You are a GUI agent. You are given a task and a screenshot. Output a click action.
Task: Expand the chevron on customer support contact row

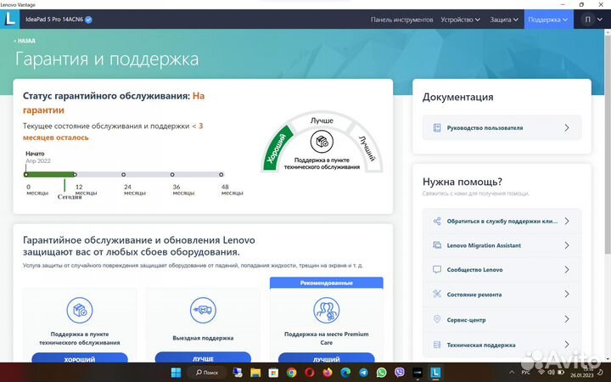click(567, 221)
